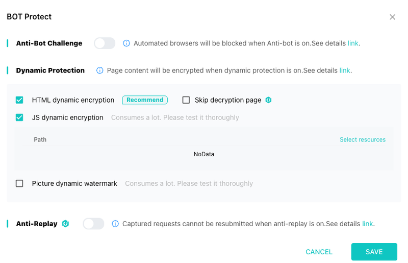The height and width of the screenshot is (263, 408).
Task: Click the info icon beside Anti-Replay description
Action: tap(115, 224)
